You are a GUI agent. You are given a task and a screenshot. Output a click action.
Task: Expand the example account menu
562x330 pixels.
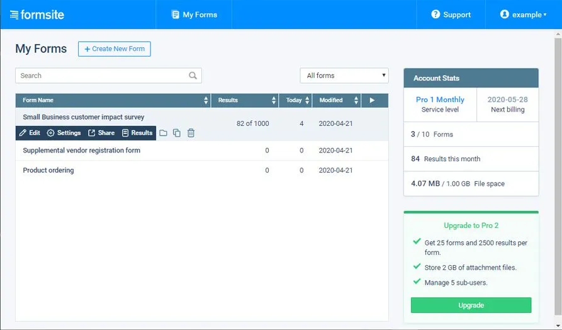click(523, 14)
